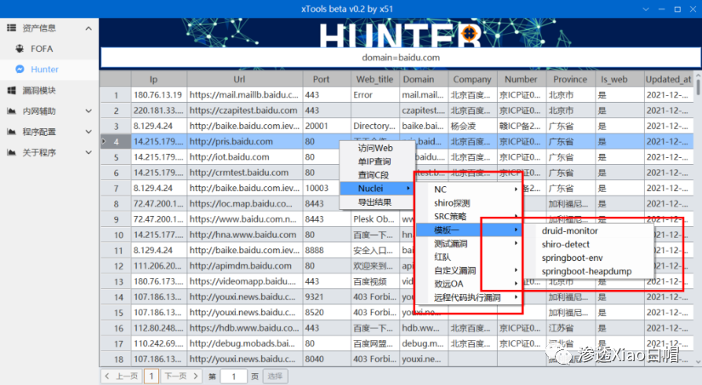Choose 导出结果 from context menu
702x385 pixels.
tap(375, 202)
